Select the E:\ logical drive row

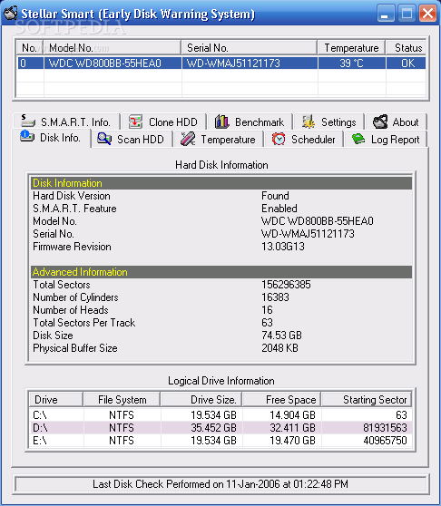point(220,440)
